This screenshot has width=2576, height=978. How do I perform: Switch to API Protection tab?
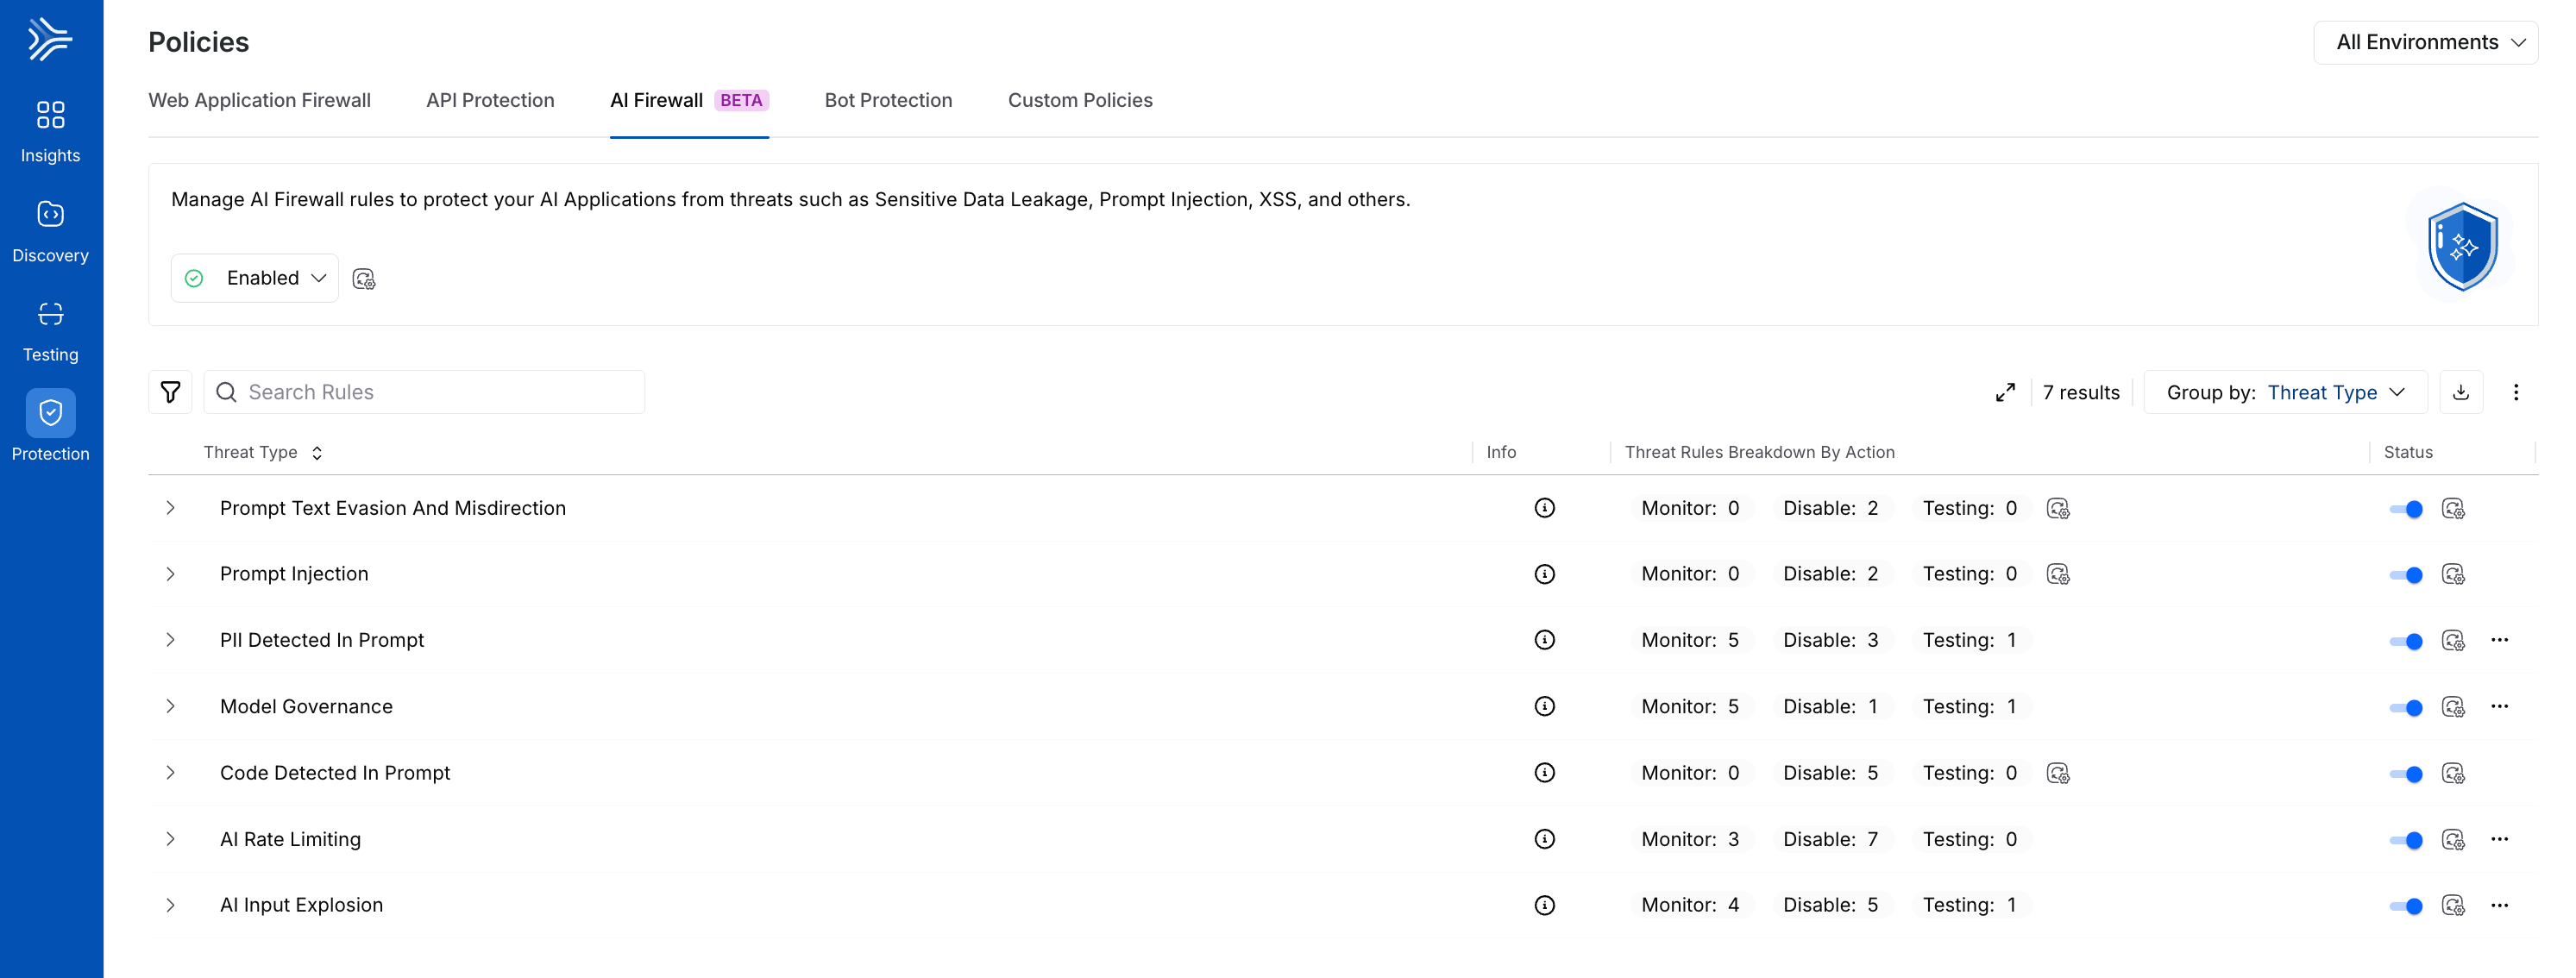(x=490, y=100)
